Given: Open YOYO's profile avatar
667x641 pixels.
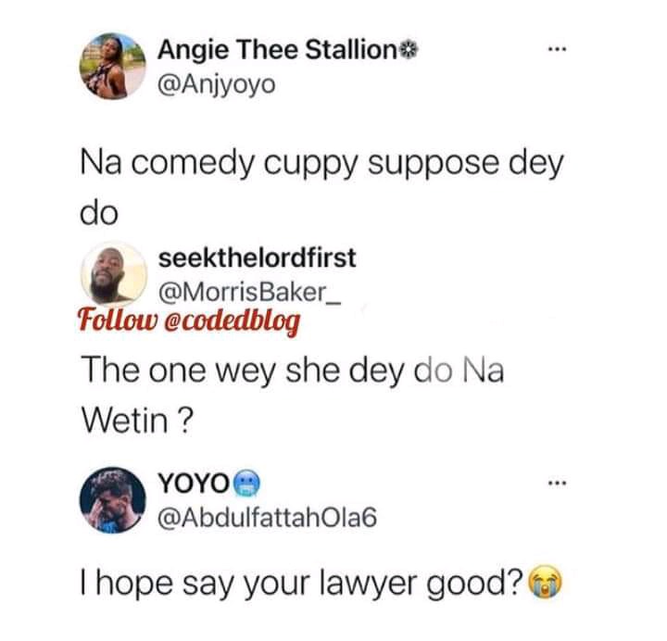Looking at the screenshot, I should point(113,500).
